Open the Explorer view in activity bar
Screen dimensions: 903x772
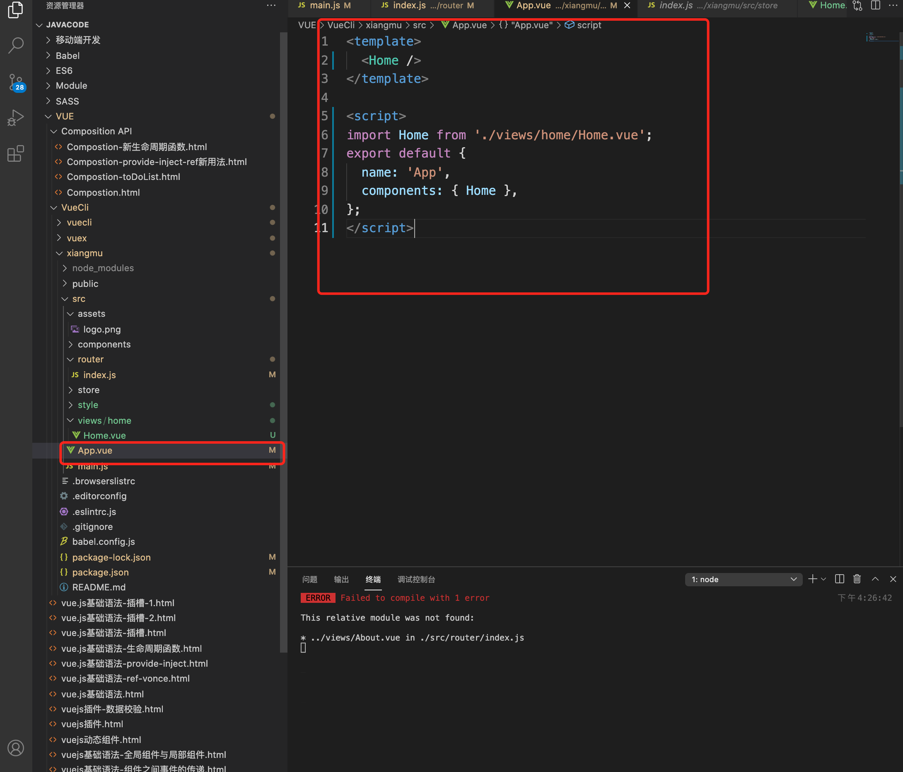click(x=16, y=10)
